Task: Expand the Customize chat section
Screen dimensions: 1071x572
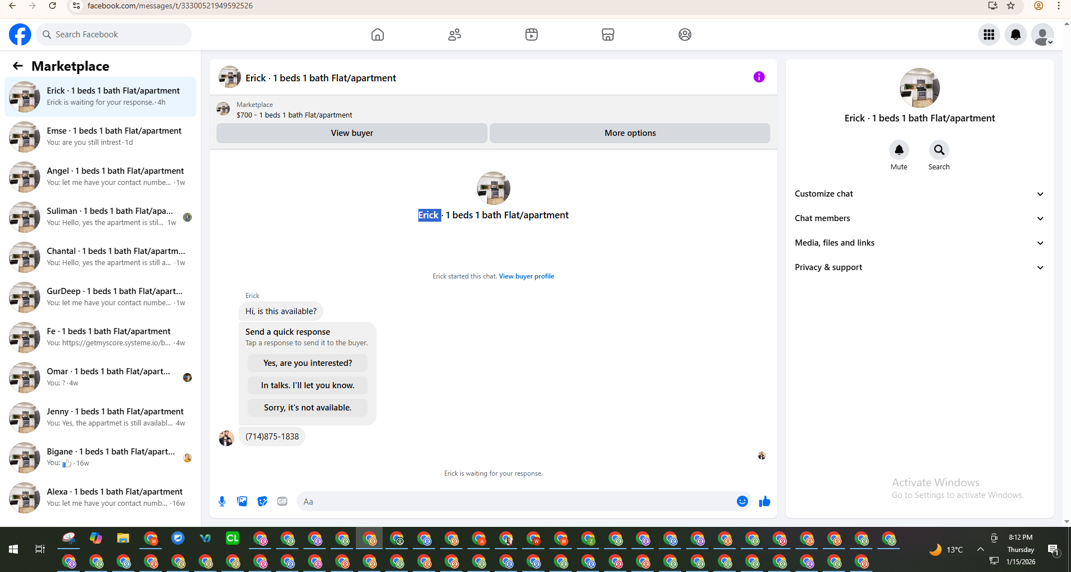Action: click(x=919, y=194)
